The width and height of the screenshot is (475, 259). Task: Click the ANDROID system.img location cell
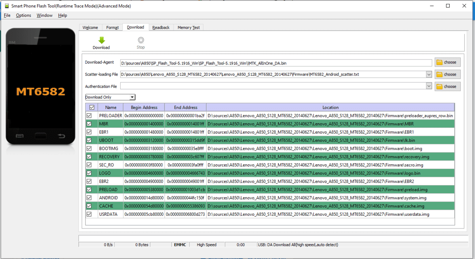[x=330, y=198]
